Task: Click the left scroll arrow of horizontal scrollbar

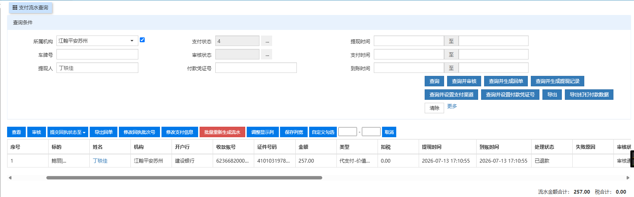Action: click(10, 178)
